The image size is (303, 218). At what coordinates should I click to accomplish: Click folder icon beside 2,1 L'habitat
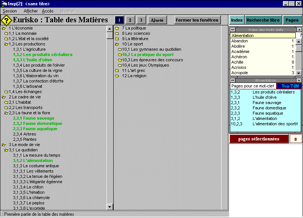[x=6, y=103]
